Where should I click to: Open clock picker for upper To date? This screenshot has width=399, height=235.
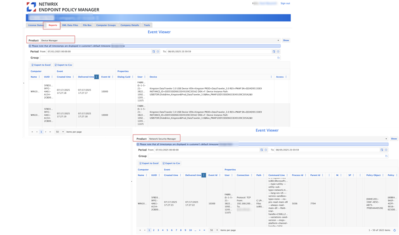(x=278, y=52)
